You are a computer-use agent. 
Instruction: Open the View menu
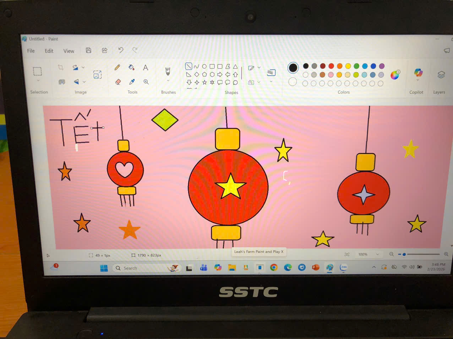69,51
